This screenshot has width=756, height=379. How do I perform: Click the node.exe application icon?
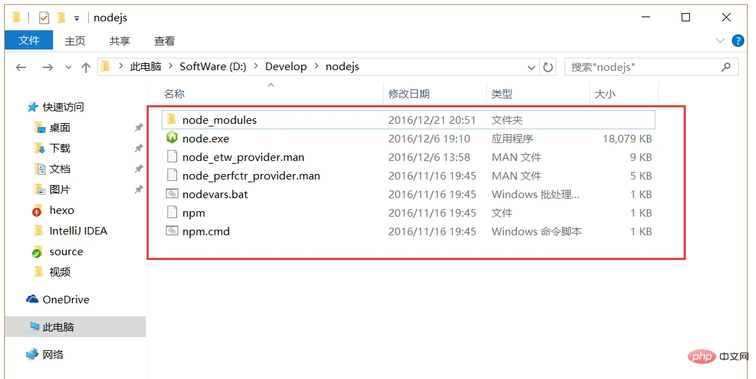[x=172, y=138]
